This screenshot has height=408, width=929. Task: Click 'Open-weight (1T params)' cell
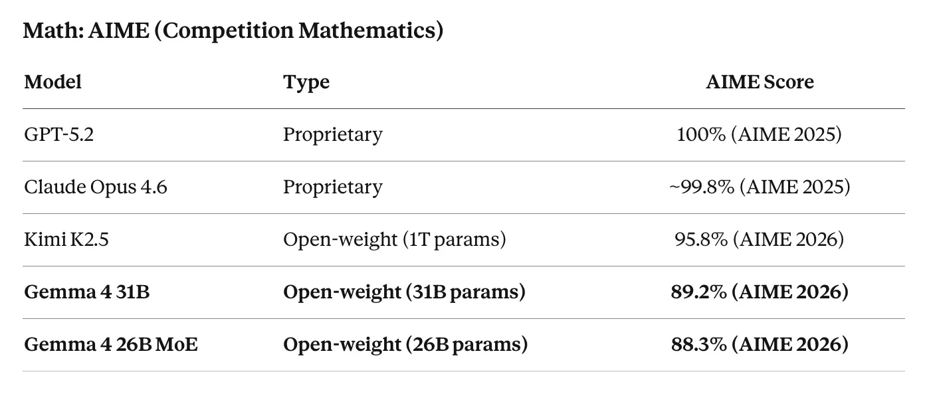[x=395, y=240]
